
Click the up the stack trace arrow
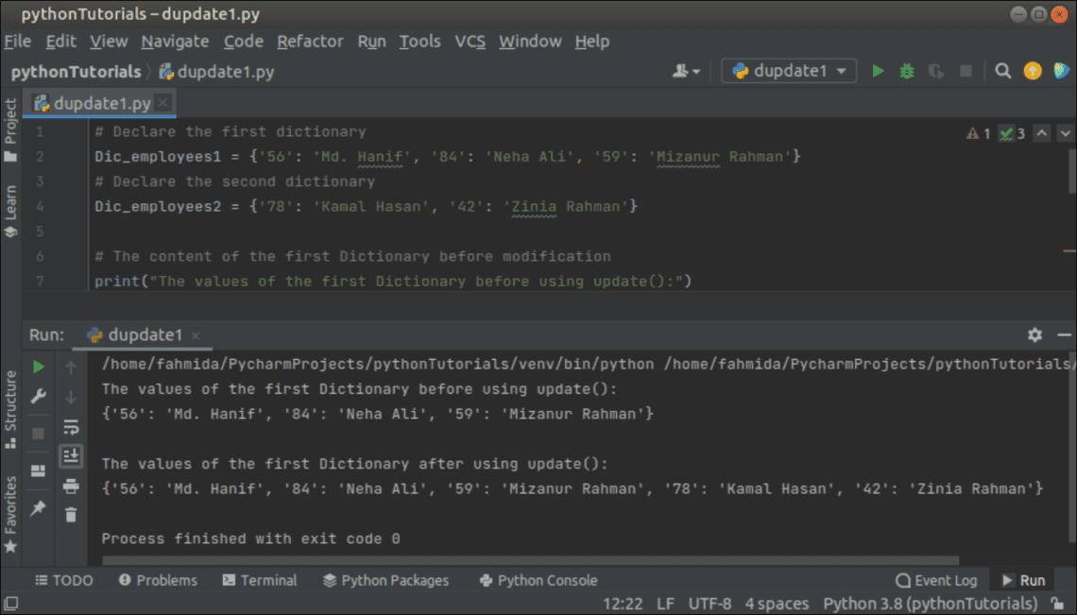(71, 367)
